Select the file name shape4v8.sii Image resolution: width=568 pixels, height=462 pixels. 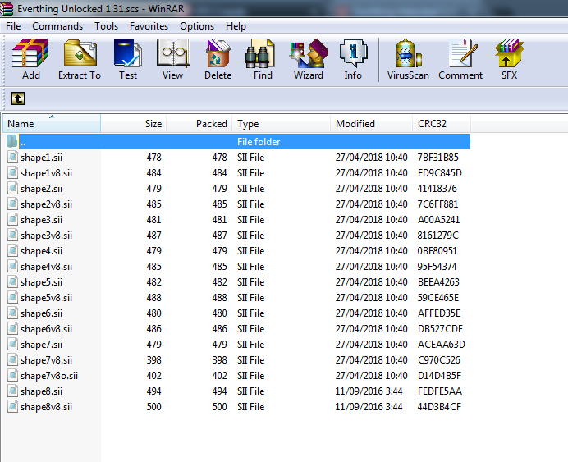(x=46, y=267)
